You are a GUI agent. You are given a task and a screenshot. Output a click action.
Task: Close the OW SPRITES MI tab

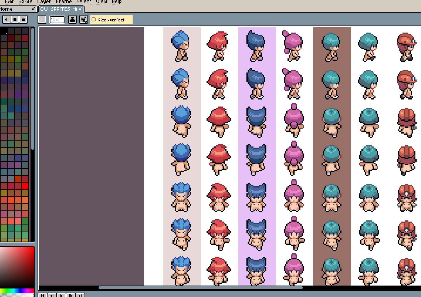tap(80, 9)
